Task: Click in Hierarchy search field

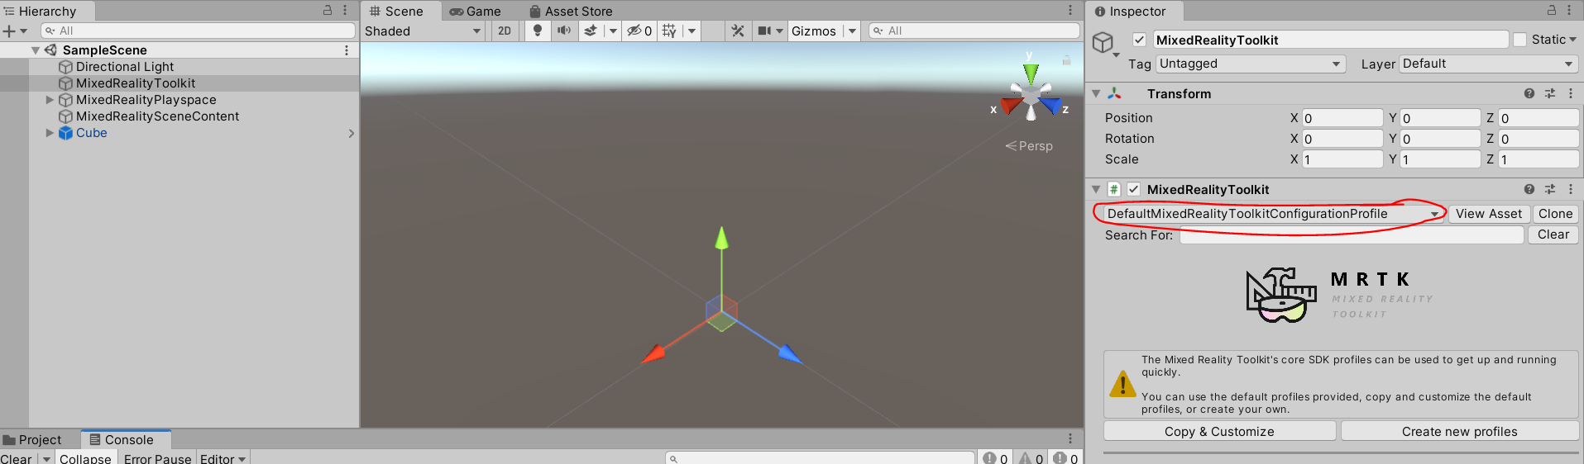Action: [199, 31]
